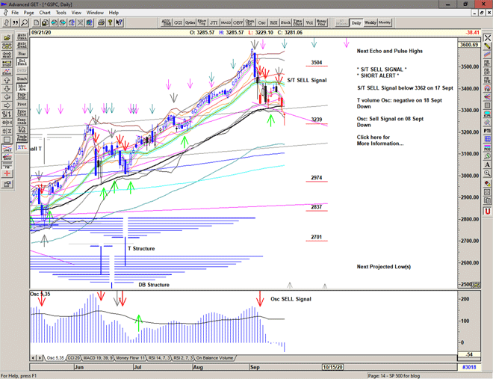Switch chart to Monthly timeframe
Screen dimensions: 493x379
tap(385, 22)
